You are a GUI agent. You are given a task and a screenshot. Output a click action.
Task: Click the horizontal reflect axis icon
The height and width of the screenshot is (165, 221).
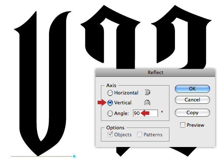point(147,92)
